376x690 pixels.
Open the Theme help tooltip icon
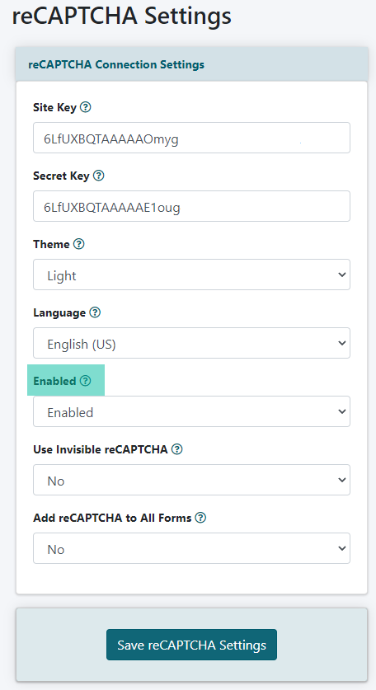point(79,244)
